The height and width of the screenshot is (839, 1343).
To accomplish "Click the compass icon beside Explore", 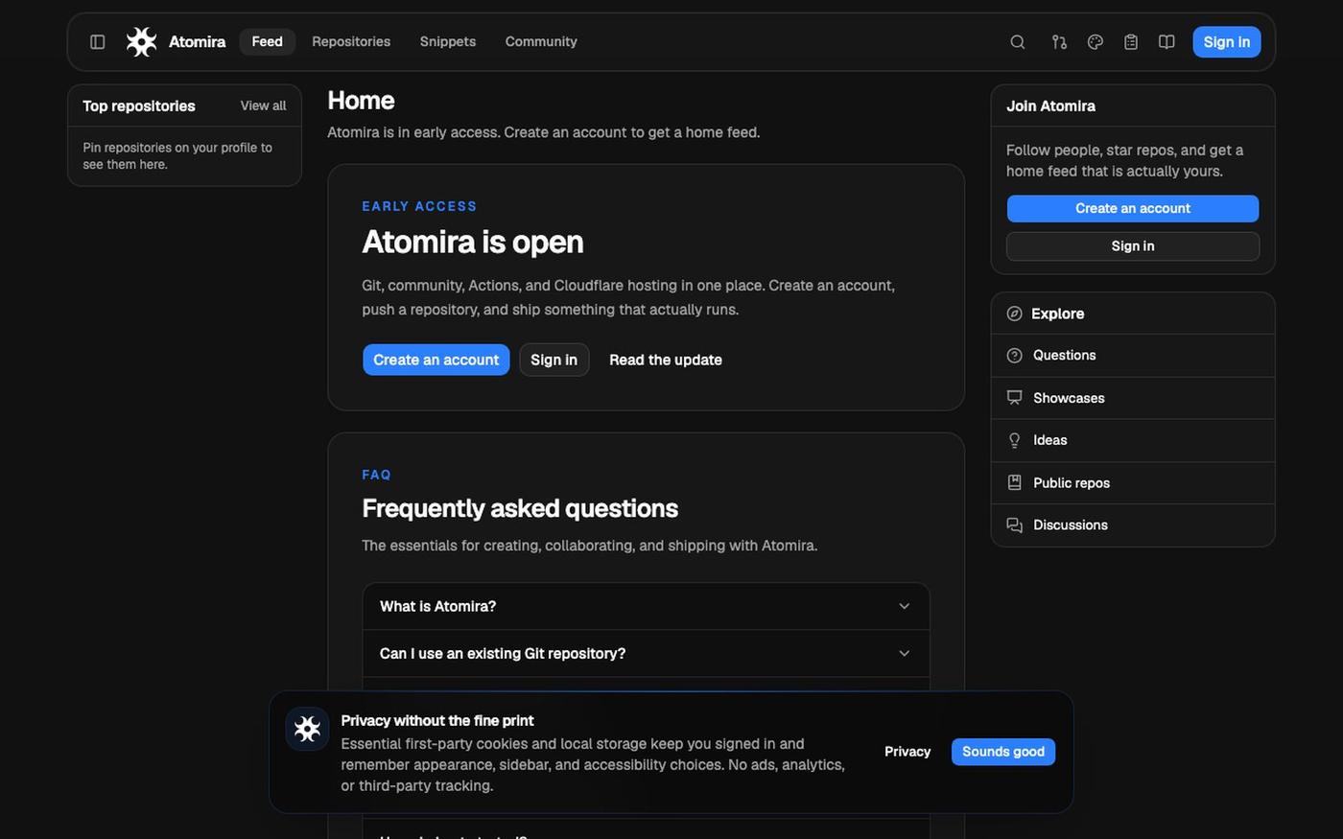I will coord(1014,314).
